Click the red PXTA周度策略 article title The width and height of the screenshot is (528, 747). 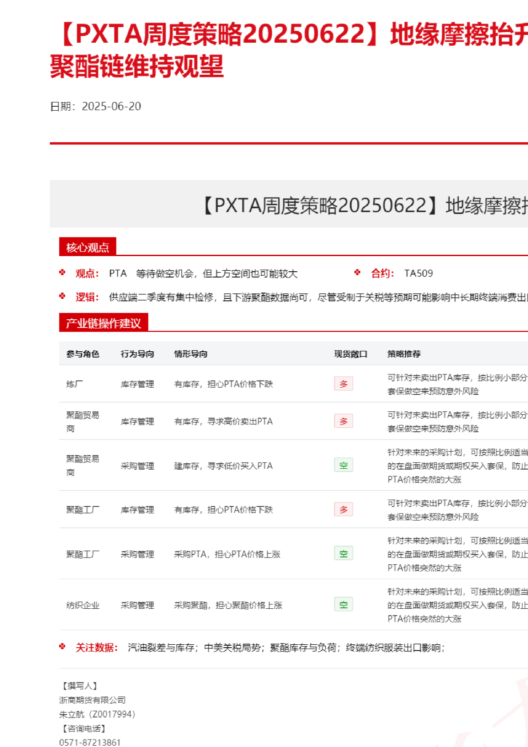point(289,50)
